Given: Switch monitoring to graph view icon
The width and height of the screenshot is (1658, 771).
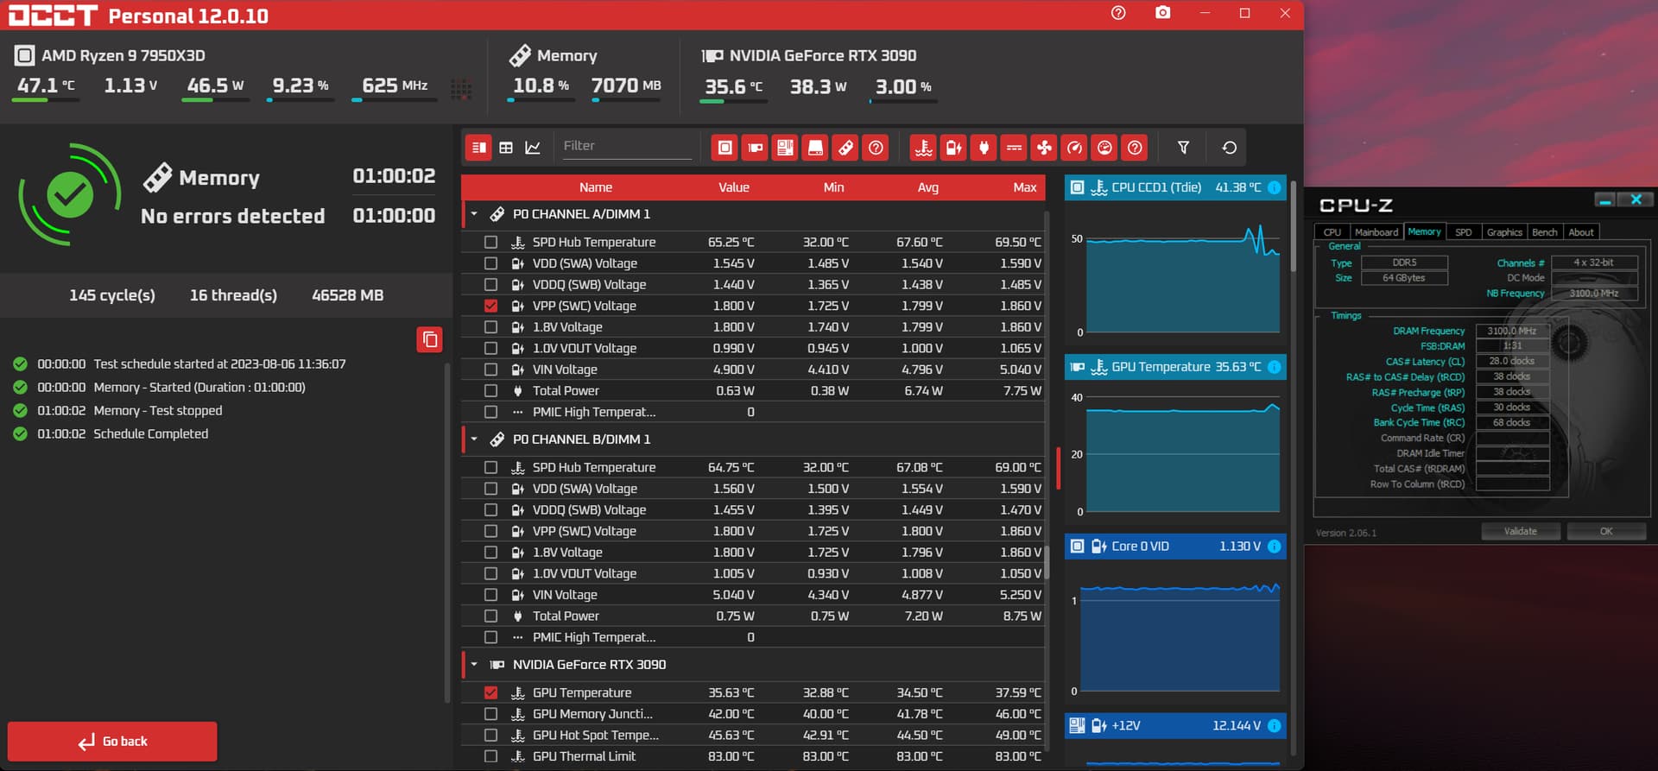Looking at the screenshot, I should (533, 148).
